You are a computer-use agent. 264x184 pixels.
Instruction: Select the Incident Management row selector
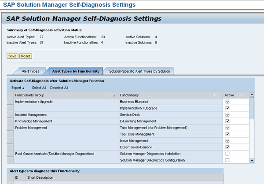(10, 115)
